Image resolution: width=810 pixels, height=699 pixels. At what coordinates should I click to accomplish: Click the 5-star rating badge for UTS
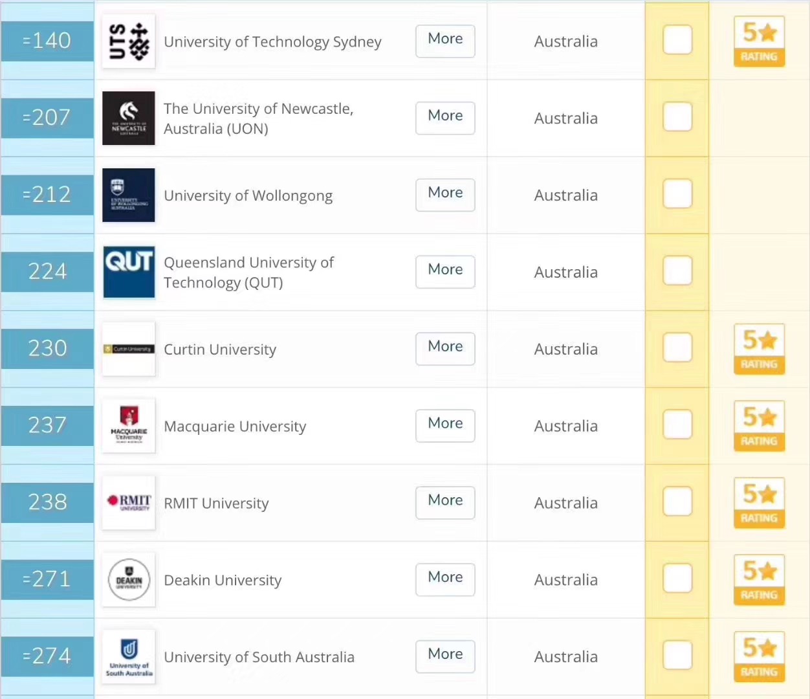(759, 41)
